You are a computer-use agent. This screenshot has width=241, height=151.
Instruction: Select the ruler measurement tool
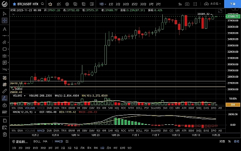4,91
